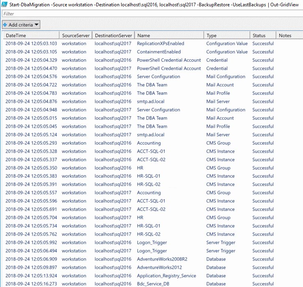Sort by the SourceServer column header
Screen dimensions: 303x287
(x=76, y=36)
